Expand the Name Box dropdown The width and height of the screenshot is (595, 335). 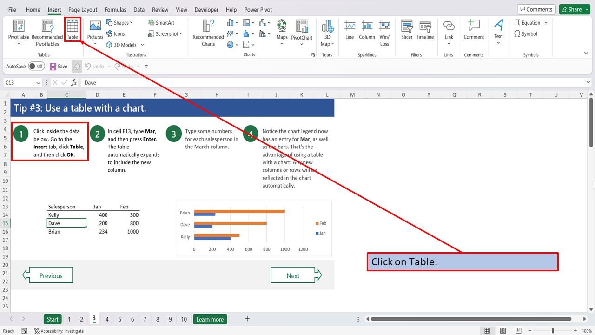pos(37,82)
